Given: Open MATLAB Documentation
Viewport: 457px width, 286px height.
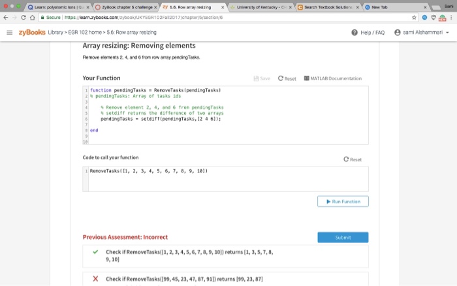Looking at the screenshot, I should (x=333, y=78).
